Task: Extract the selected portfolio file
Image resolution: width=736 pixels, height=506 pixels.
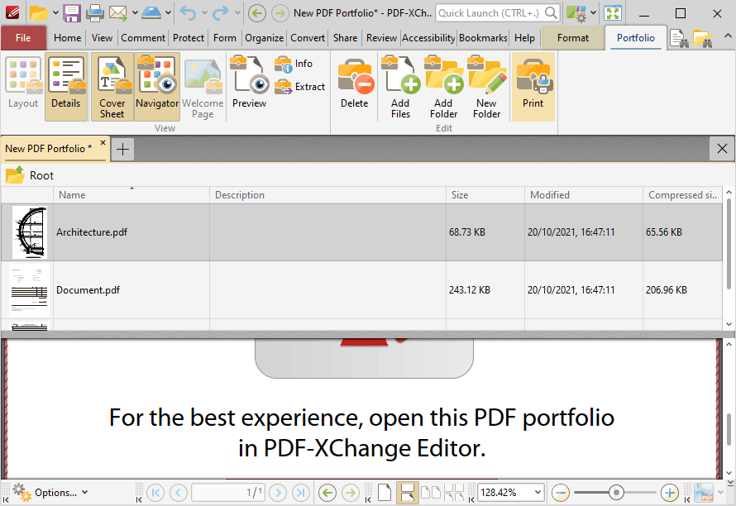Action: click(299, 87)
